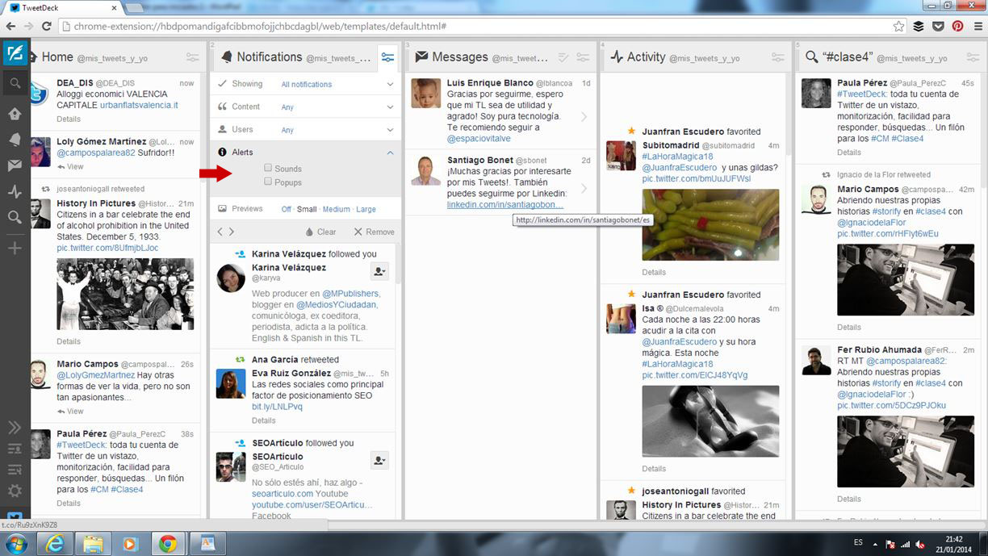Open the linkedin.com link in Santiago's message
Viewport: 988px width, 556px height.
[505, 205]
